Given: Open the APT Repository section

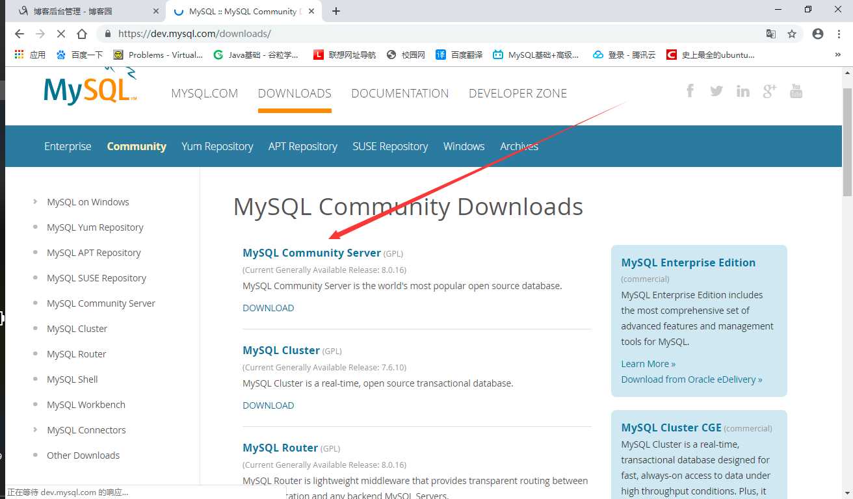Looking at the screenshot, I should [303, 146].
